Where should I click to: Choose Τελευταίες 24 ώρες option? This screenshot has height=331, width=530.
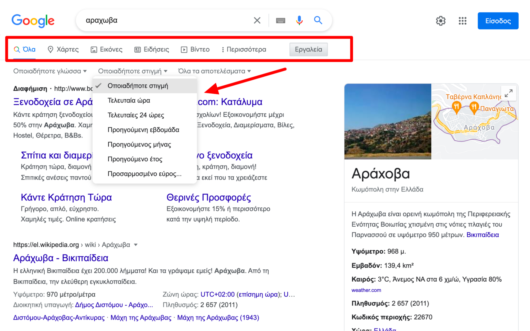145,115
